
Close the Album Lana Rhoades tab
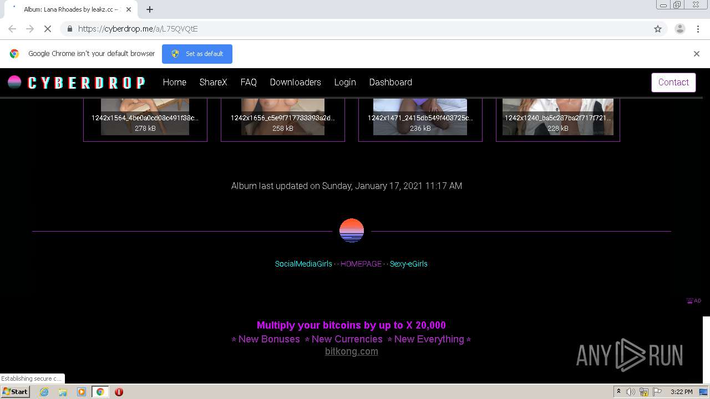129,9
